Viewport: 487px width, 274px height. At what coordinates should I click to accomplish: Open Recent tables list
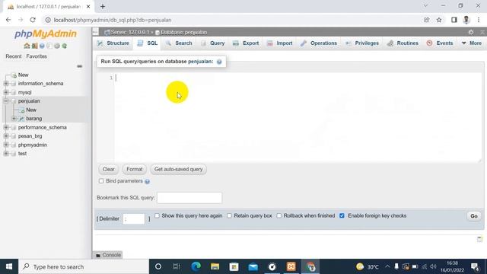(14, 56)
